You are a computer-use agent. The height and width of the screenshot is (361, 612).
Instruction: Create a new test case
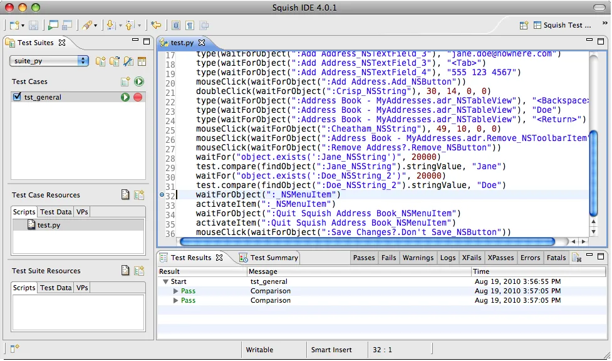pos(125,81)
